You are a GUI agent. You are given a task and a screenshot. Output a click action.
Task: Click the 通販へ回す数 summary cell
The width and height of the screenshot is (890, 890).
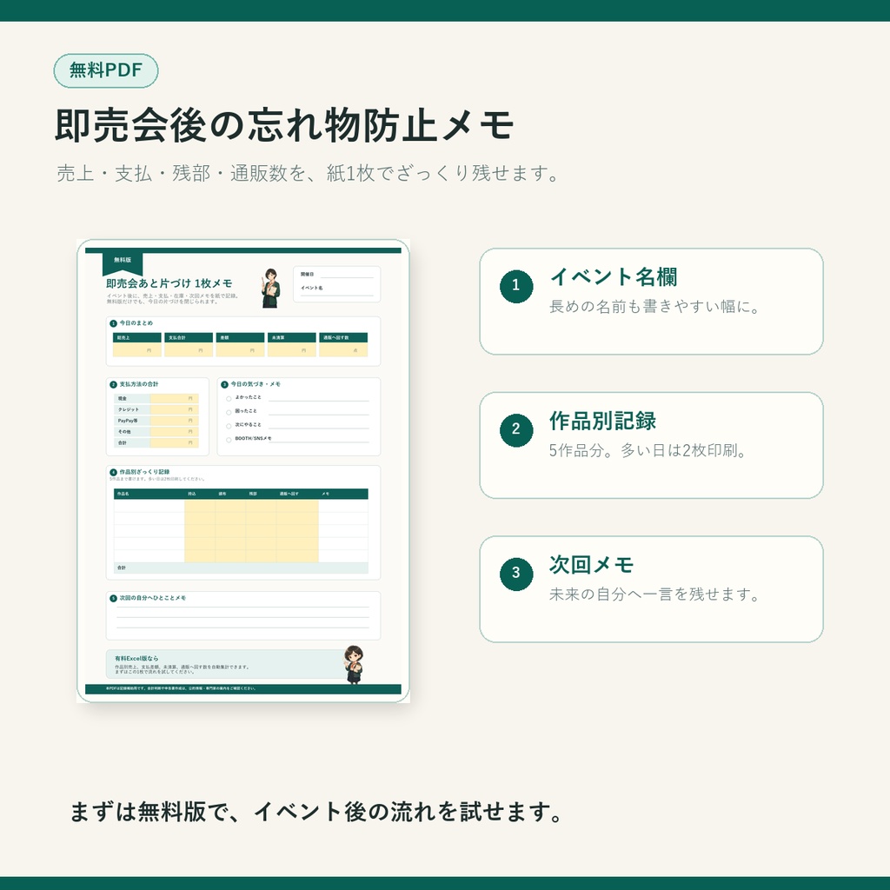click(343, 344)
